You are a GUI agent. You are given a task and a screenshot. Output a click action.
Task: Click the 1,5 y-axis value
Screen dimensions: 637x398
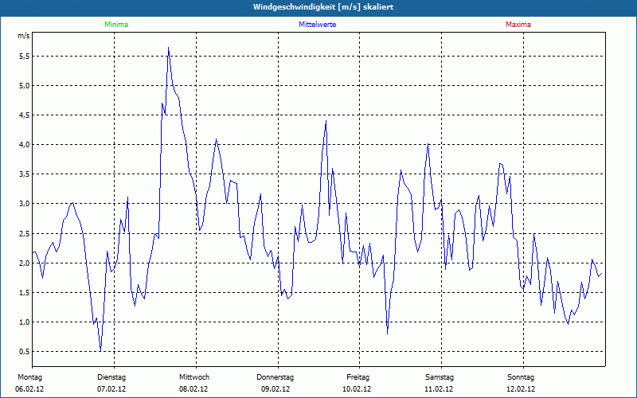[x=24, y=293]
